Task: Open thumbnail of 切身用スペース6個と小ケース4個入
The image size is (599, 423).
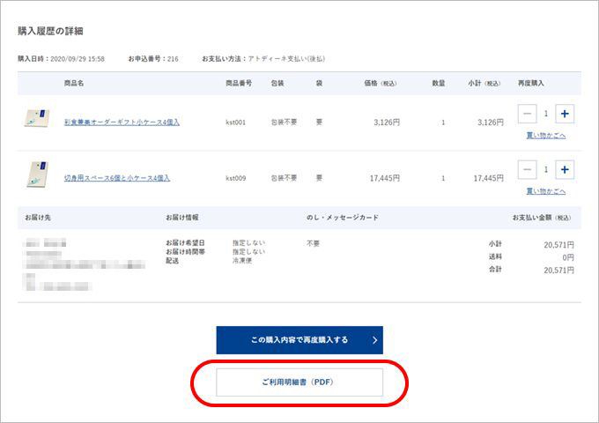Action: coord(36,173)
